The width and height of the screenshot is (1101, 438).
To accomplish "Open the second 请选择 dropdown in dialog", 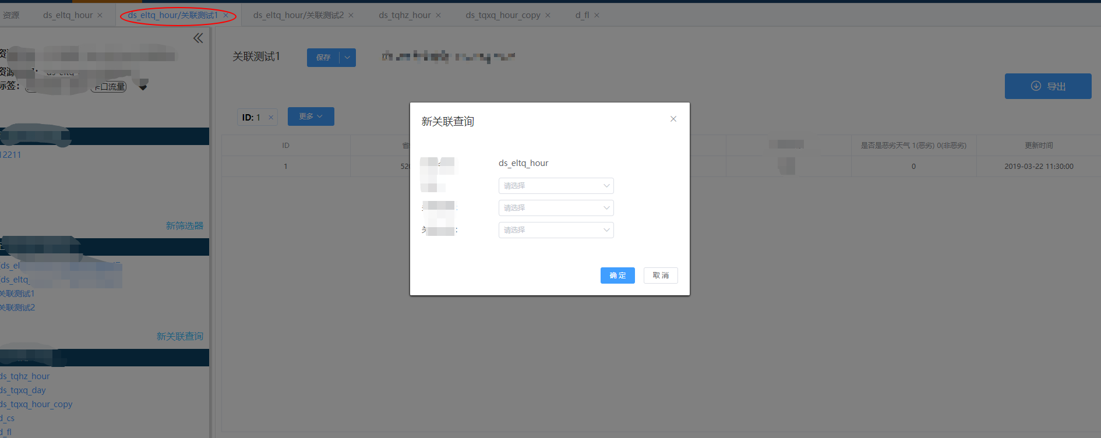I will (x=556, y=208).
